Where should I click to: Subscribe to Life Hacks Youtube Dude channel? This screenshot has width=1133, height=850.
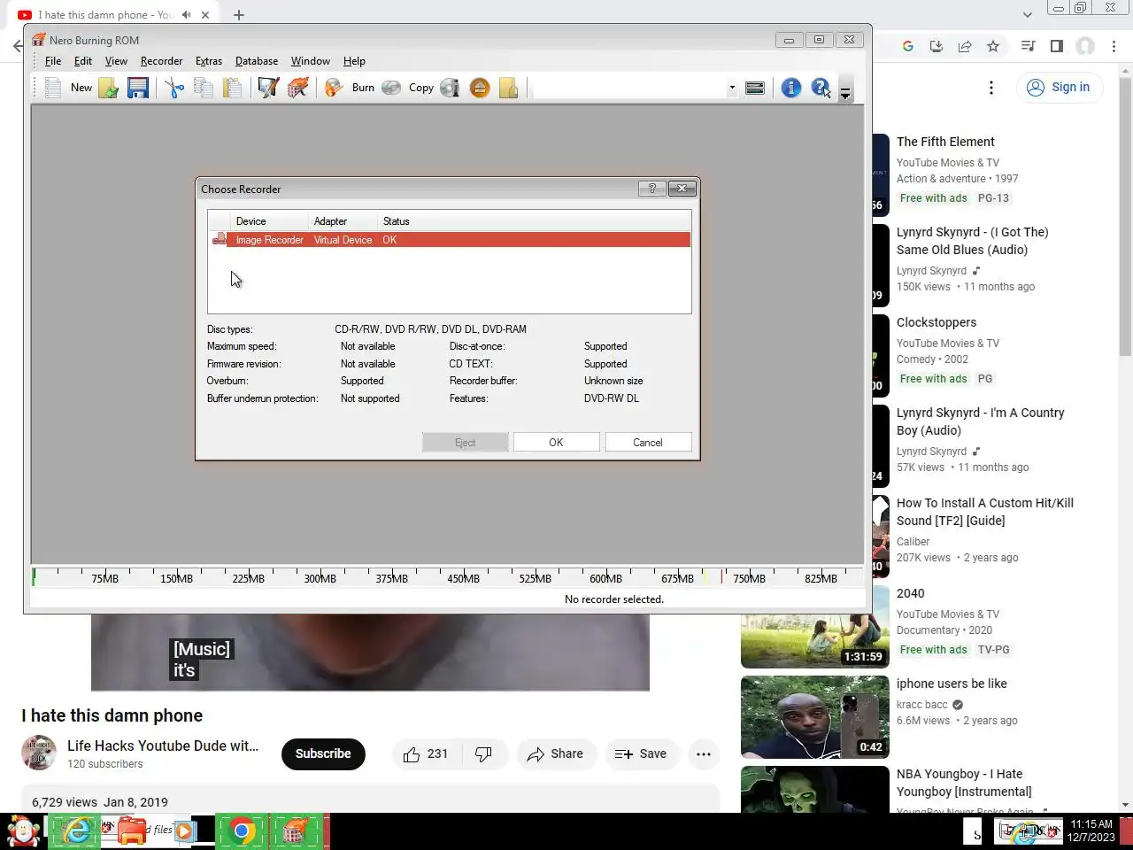click(x=323, y=753)
